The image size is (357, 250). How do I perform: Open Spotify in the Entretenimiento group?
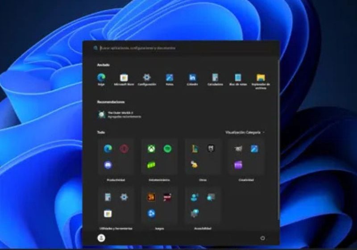click(x=168, y=149)
